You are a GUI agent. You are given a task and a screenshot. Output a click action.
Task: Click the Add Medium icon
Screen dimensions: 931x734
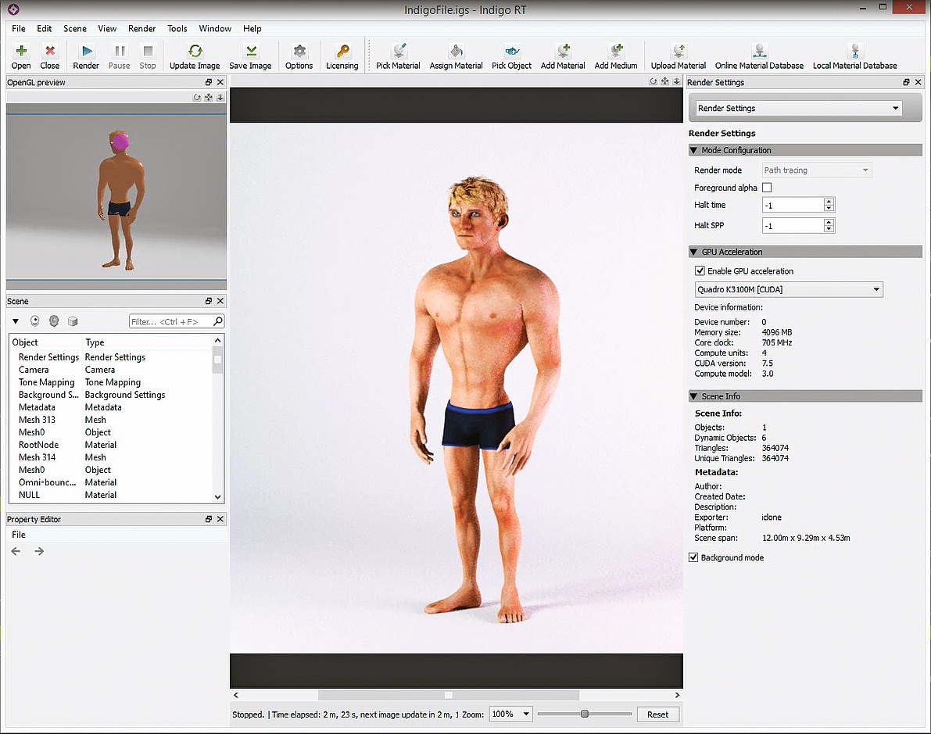[616, 56]
